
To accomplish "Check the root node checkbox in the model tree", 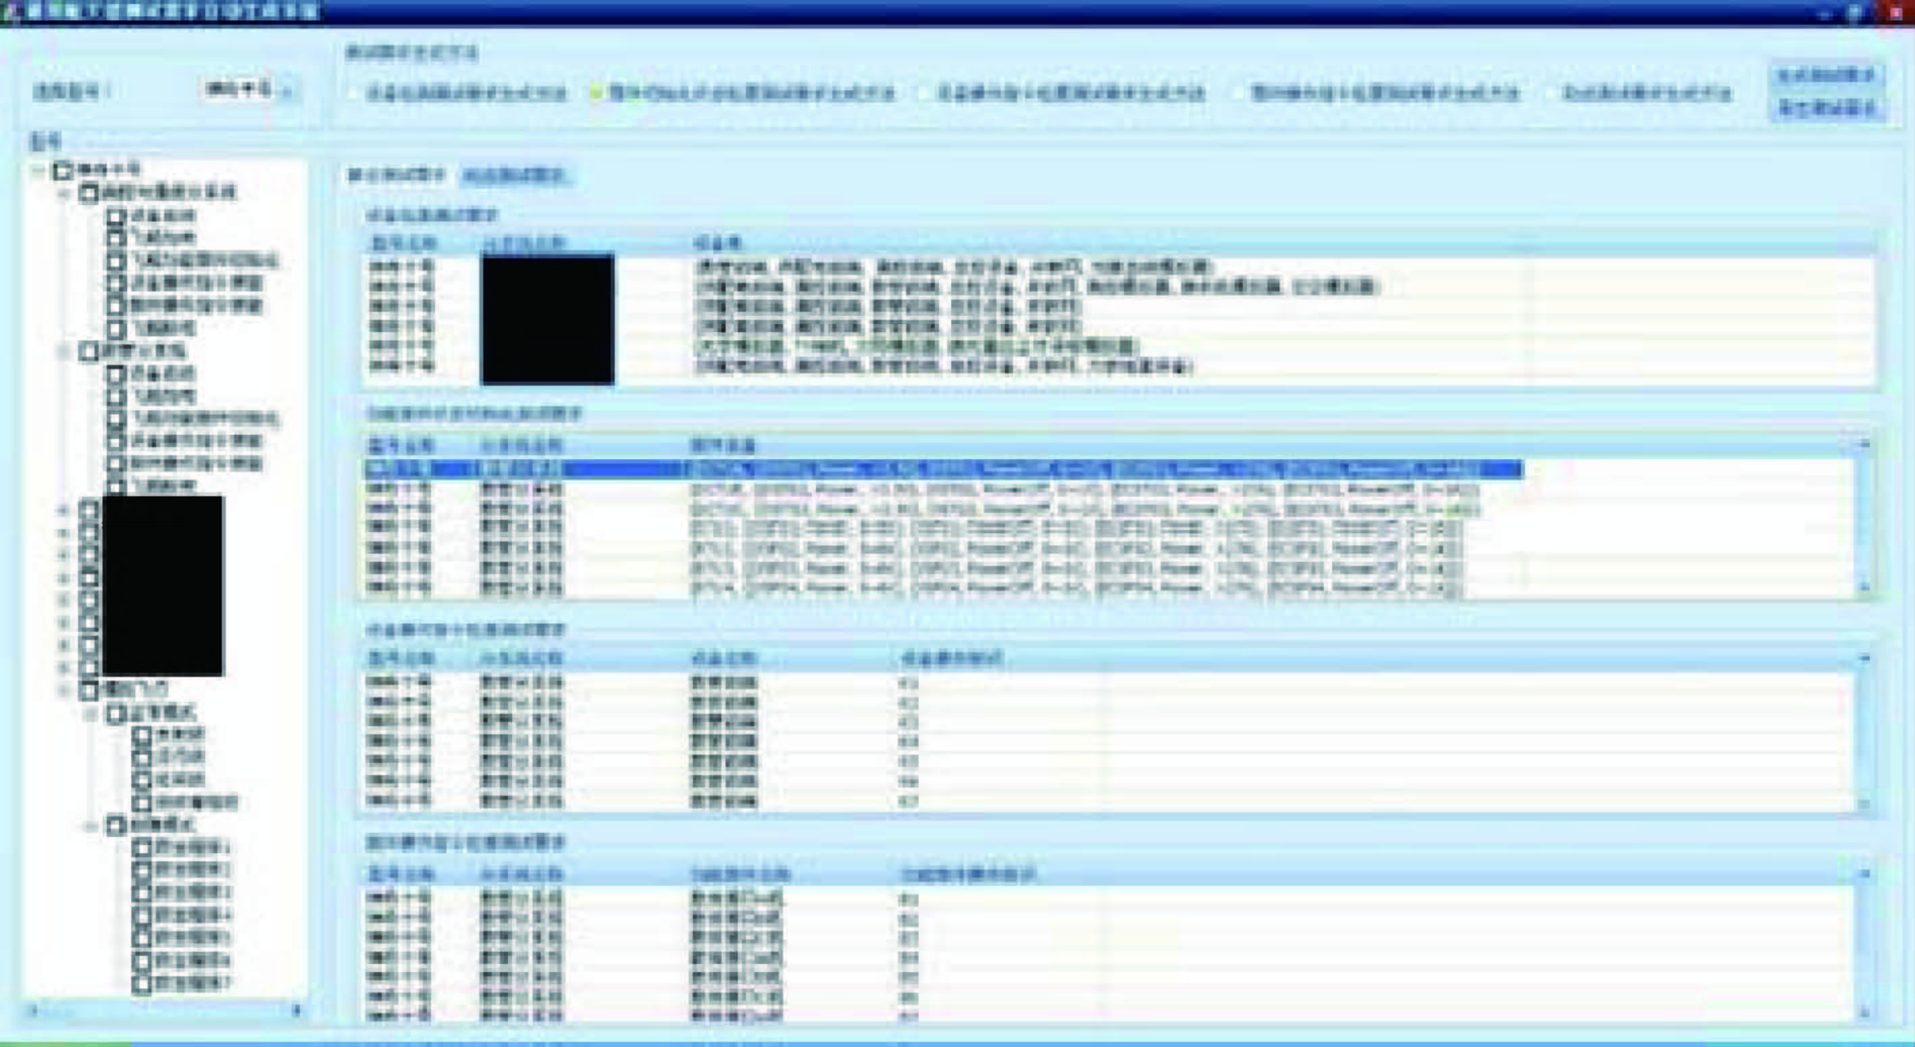I will click(62, 170).
